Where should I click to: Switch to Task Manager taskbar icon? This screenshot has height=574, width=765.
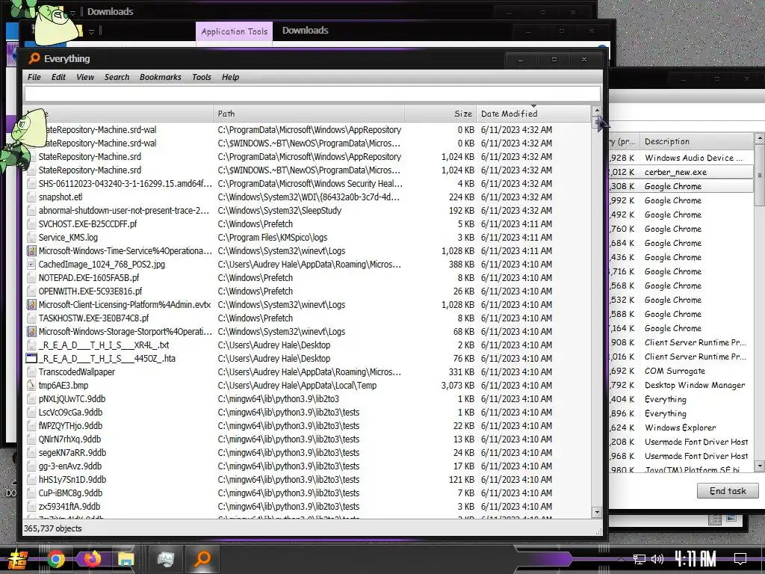click(166, 559)
